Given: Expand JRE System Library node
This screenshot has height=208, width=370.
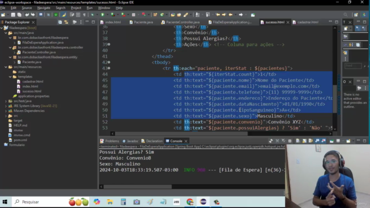Looking at the screenshot, I should click(x=6, y=106).
